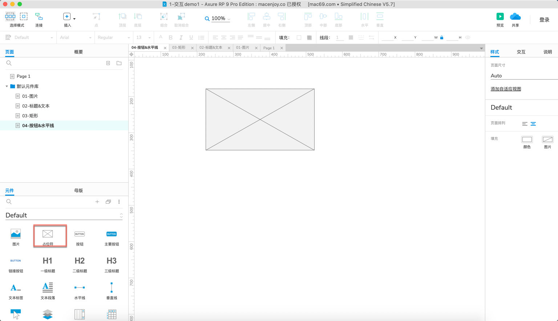Screen dimensions: 558x321
Task: Toggle bold text formatting
Action: coord(171,37)
